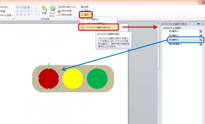Screen dimensions: 205x124
Task: Click the 図形の効果 effects icon
Action: point(59,15)
